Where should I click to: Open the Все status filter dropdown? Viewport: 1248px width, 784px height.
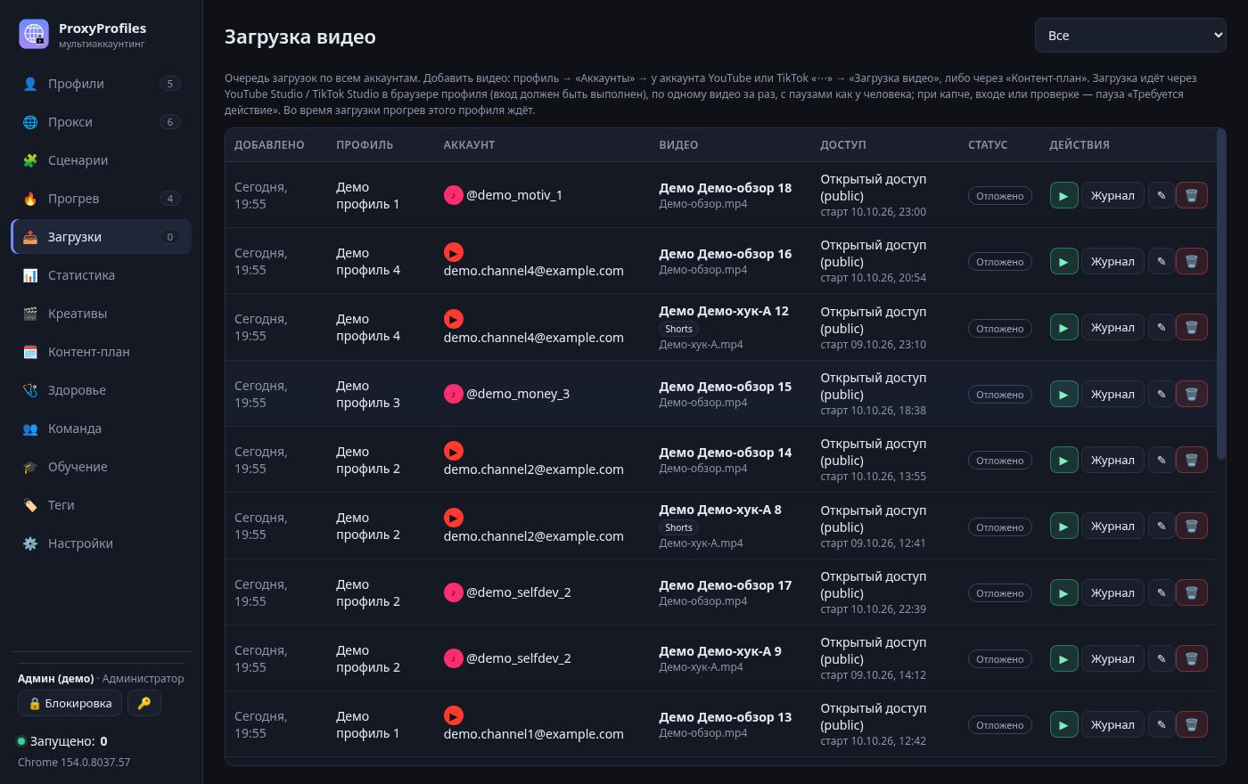[x=1130, y=36]
